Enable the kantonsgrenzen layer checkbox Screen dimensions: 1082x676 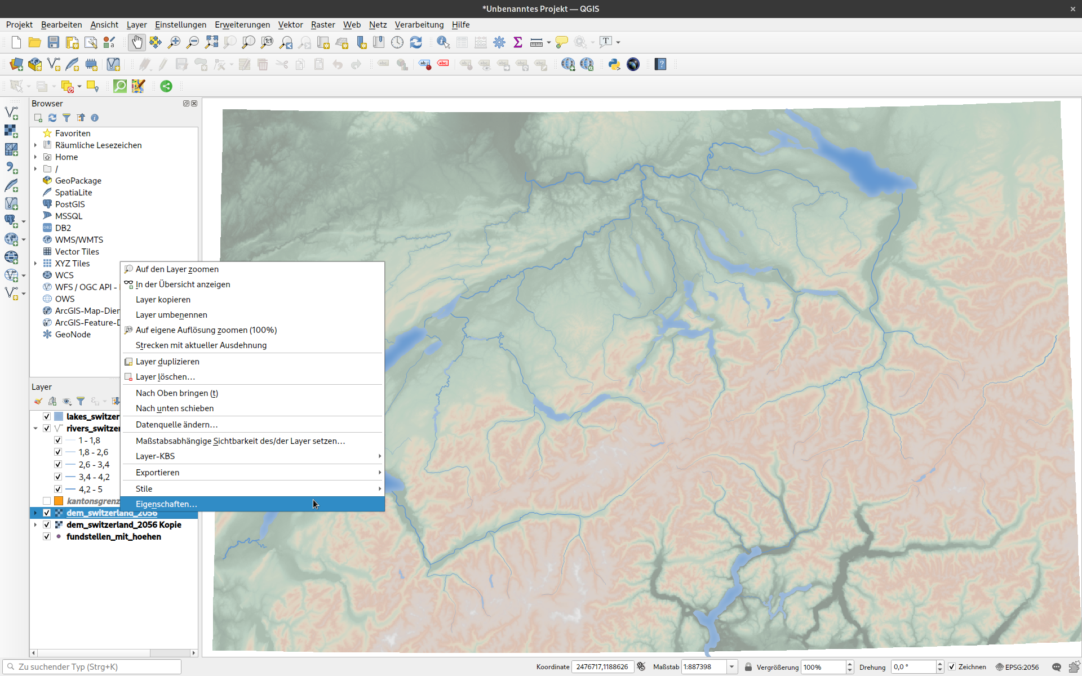click(x=47, y=501)
